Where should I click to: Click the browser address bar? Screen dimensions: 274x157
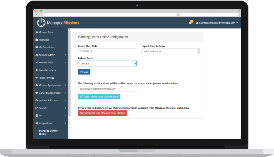109,14
